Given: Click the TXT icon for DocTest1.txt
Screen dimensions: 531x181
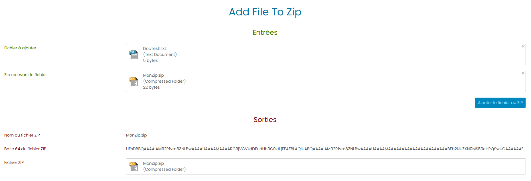Looking at the screenshot, I should [134, 54].
